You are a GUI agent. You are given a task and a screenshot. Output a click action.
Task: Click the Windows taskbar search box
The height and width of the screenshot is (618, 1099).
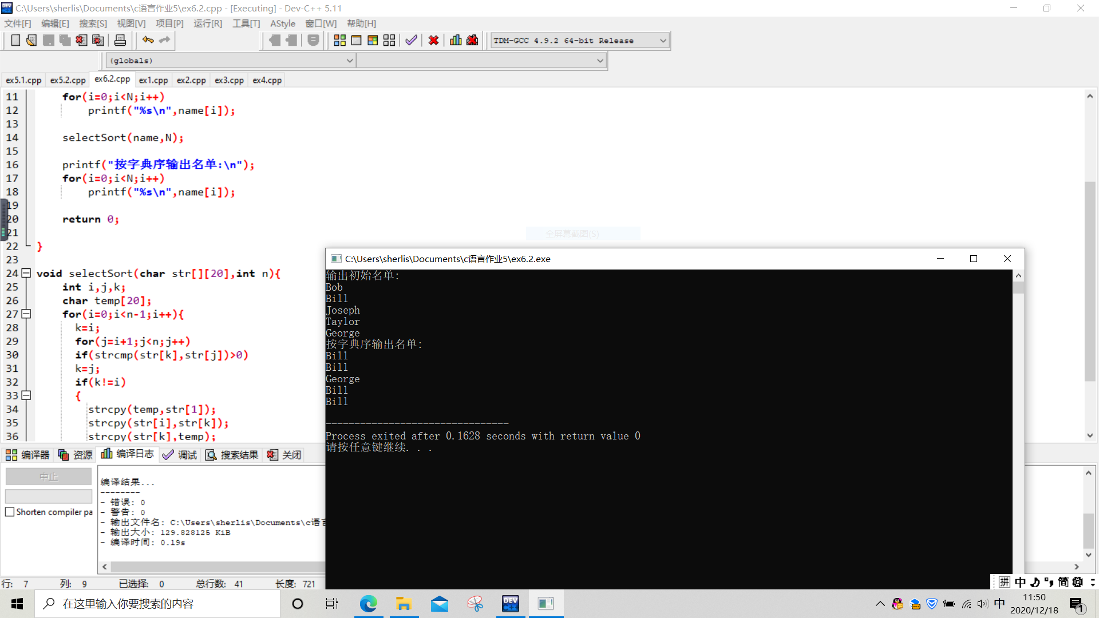click(157, 604)
